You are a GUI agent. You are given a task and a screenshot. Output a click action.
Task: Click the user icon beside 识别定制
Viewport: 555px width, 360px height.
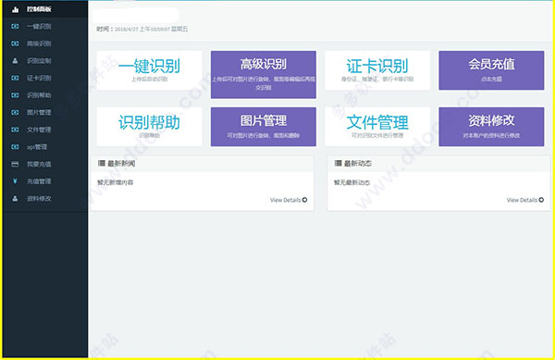(15, 61)
